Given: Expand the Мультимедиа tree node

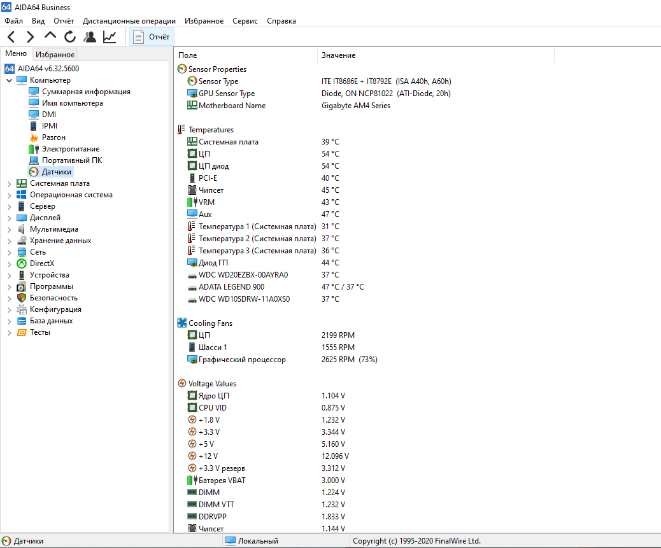Looking at the screenshot, I should point(10,230).
